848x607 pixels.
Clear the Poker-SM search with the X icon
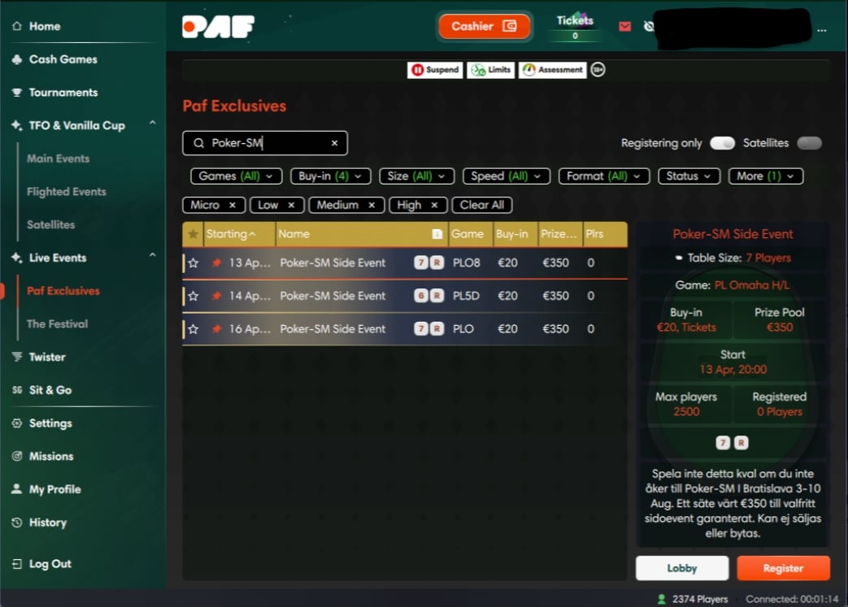(x=334, y=142)
